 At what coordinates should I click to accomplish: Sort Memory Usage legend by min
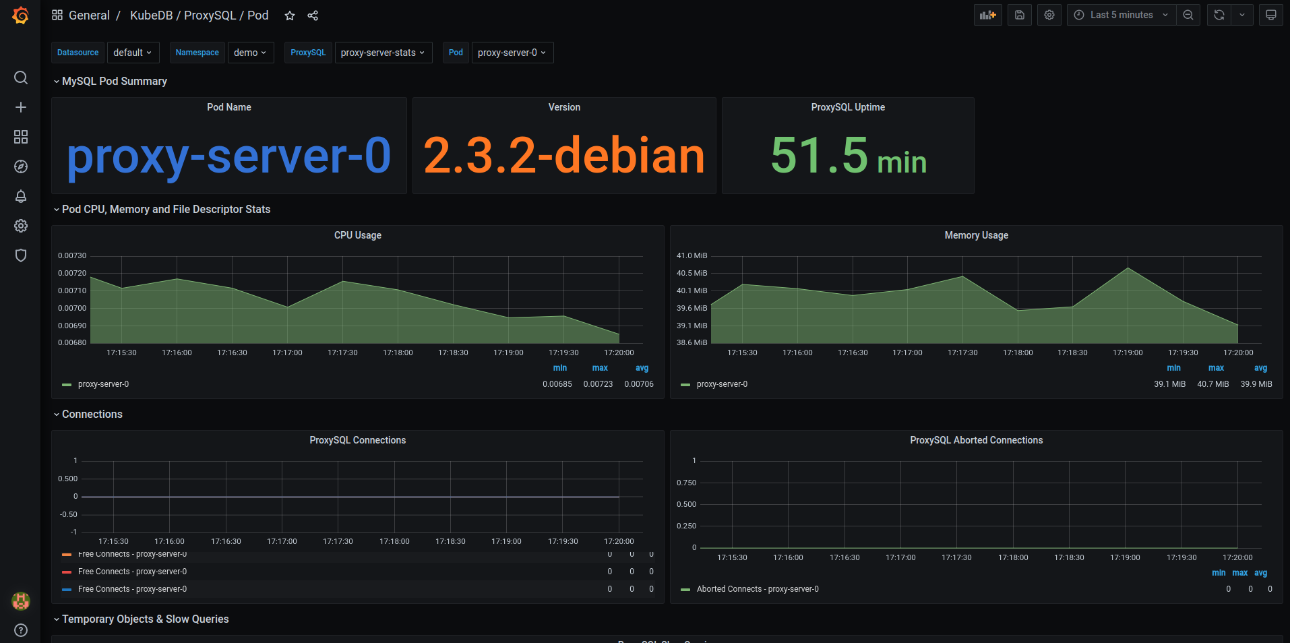coord(1174,368)
